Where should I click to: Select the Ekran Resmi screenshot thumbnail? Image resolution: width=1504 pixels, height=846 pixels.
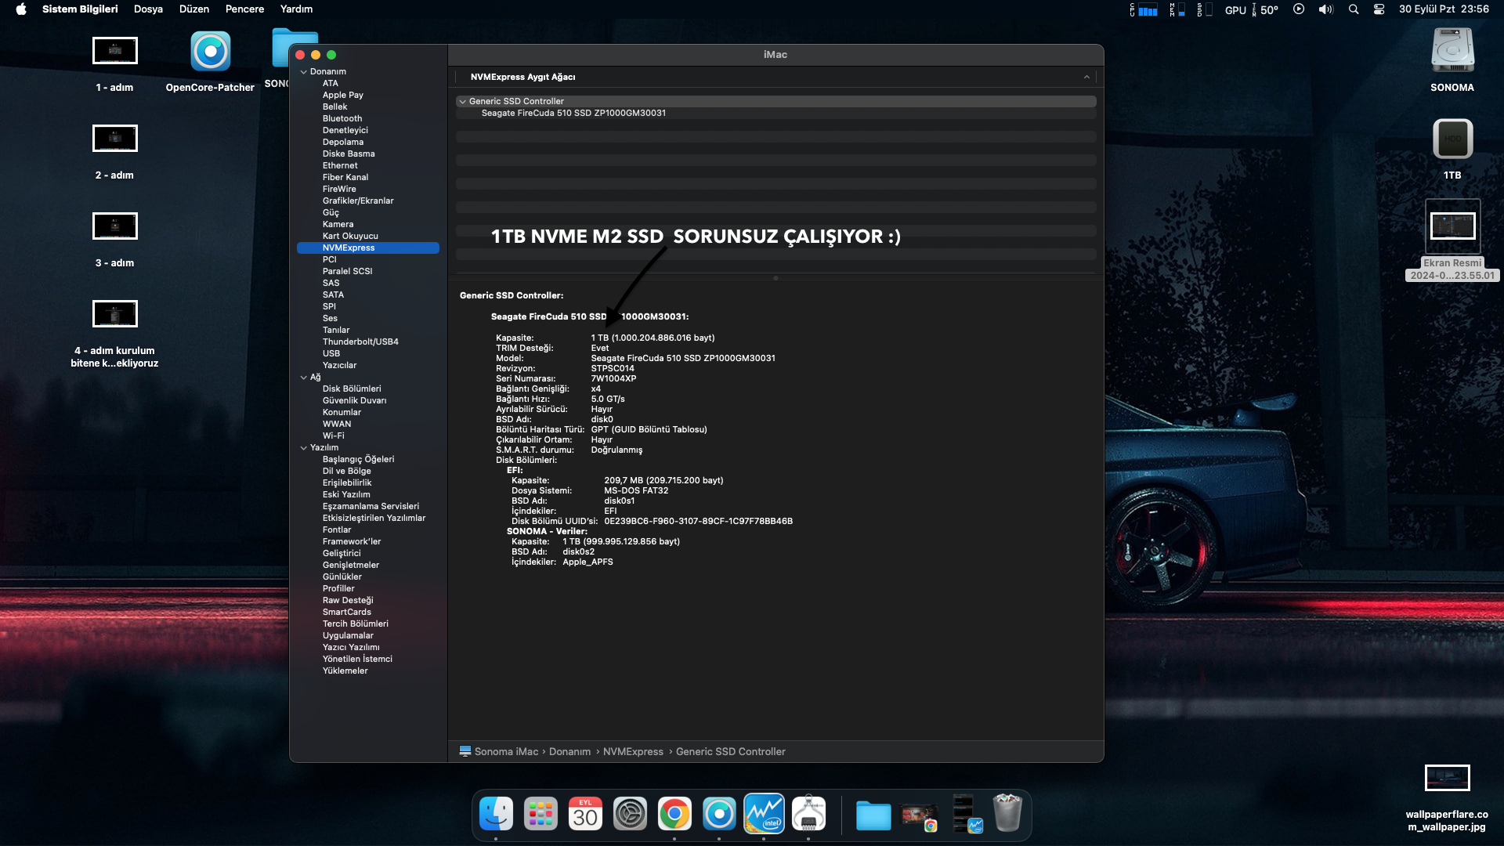click(1452, 226)
